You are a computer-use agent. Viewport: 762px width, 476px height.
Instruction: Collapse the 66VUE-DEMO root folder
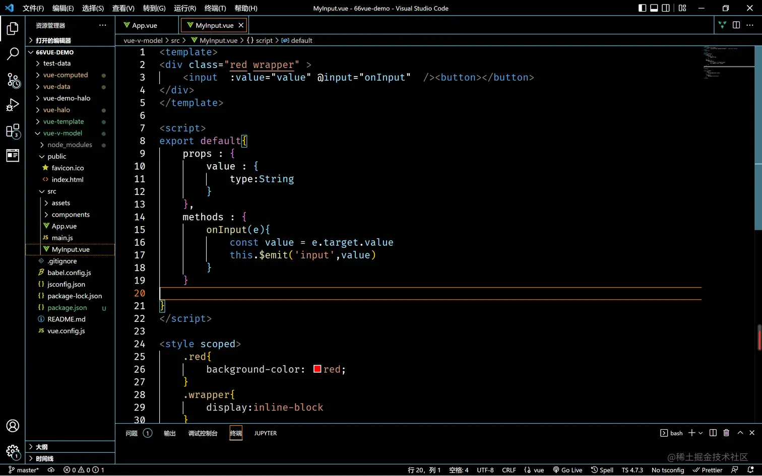(x=71, y=52)
